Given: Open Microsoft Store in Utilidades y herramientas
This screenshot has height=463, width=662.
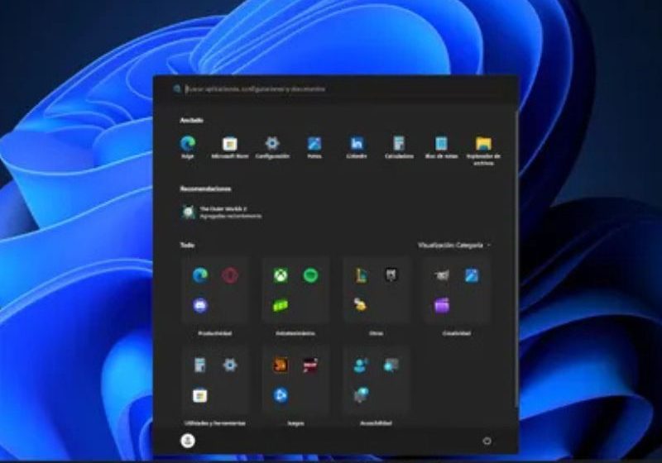Looking at the screenshot, I should 200,395.
